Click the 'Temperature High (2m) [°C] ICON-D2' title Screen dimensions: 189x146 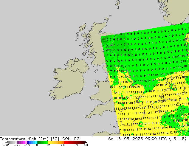(x=40, y=139)
